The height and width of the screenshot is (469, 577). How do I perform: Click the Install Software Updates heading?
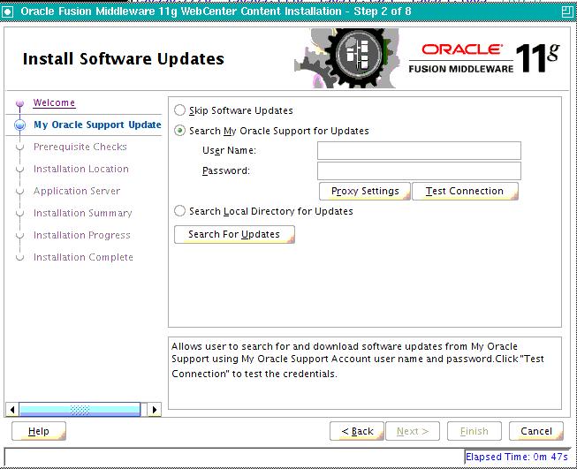[124, 59]
